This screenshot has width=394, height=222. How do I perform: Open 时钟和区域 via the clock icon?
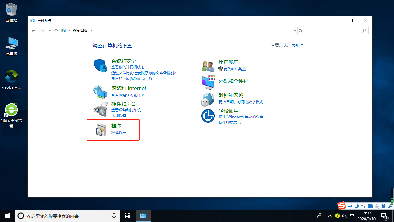208,99
